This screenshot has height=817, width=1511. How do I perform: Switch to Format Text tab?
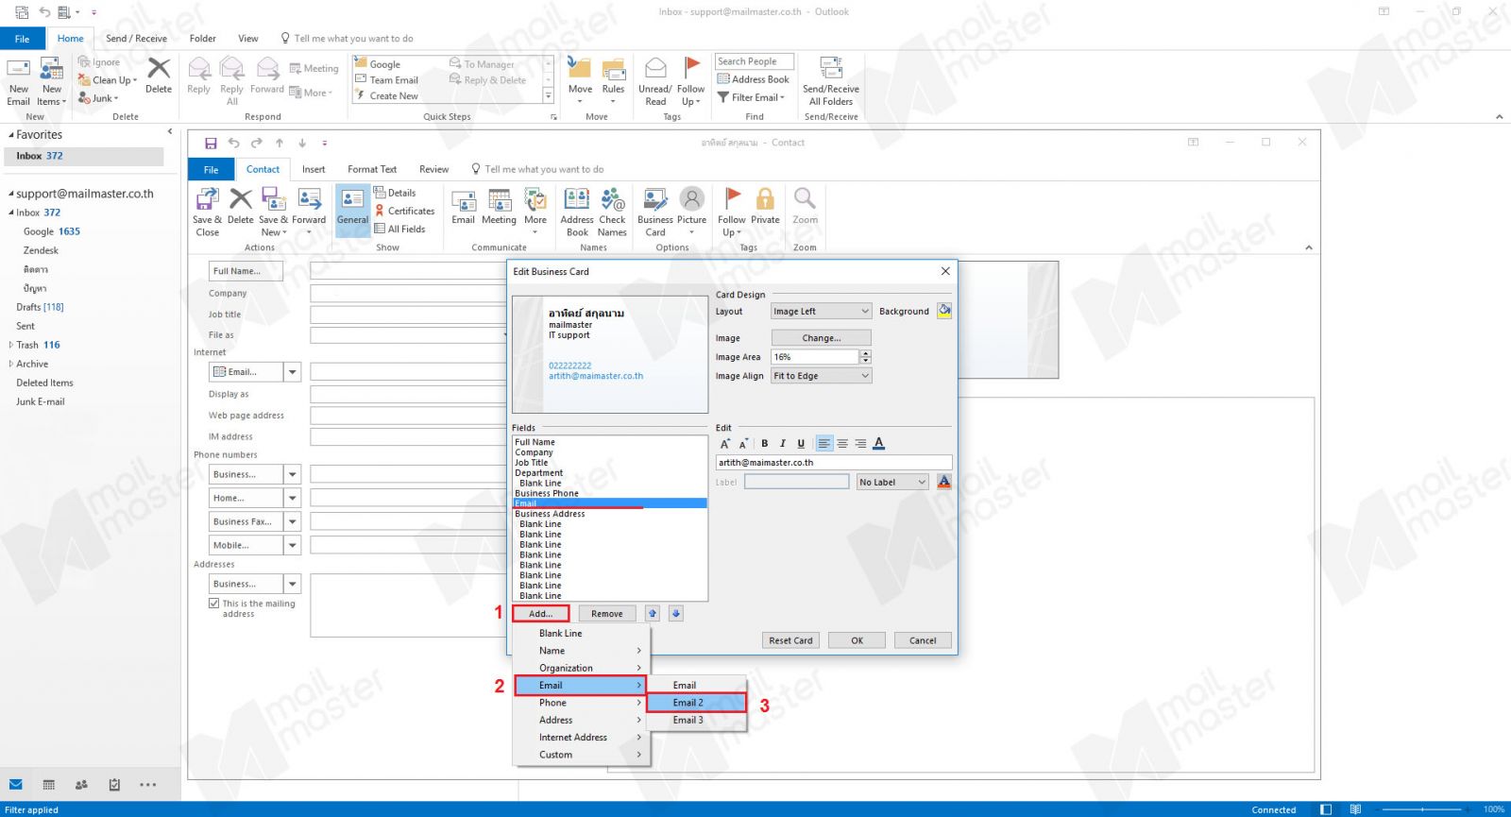(x=372, y=170)
